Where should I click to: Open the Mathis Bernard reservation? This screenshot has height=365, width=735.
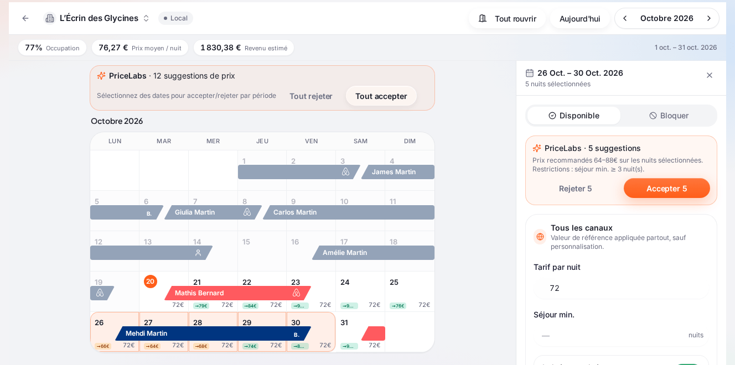[237, 293]
